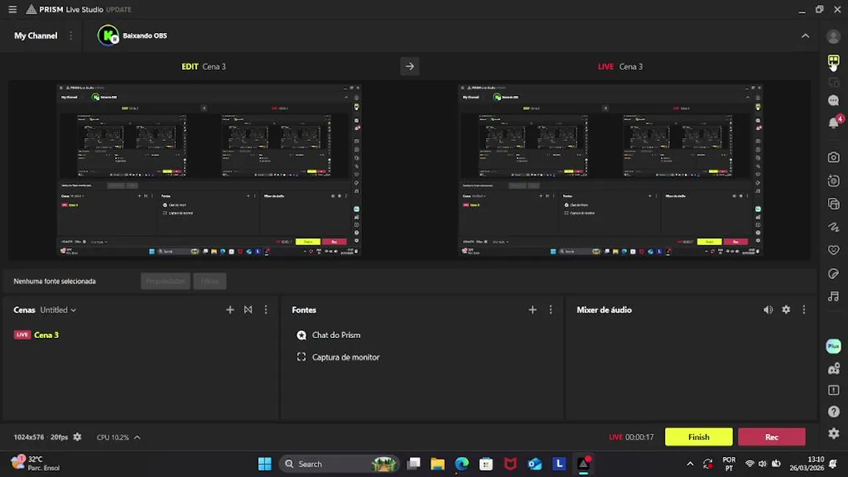Click the volume icon in system tray
The image size is (848, 477).
763,464
